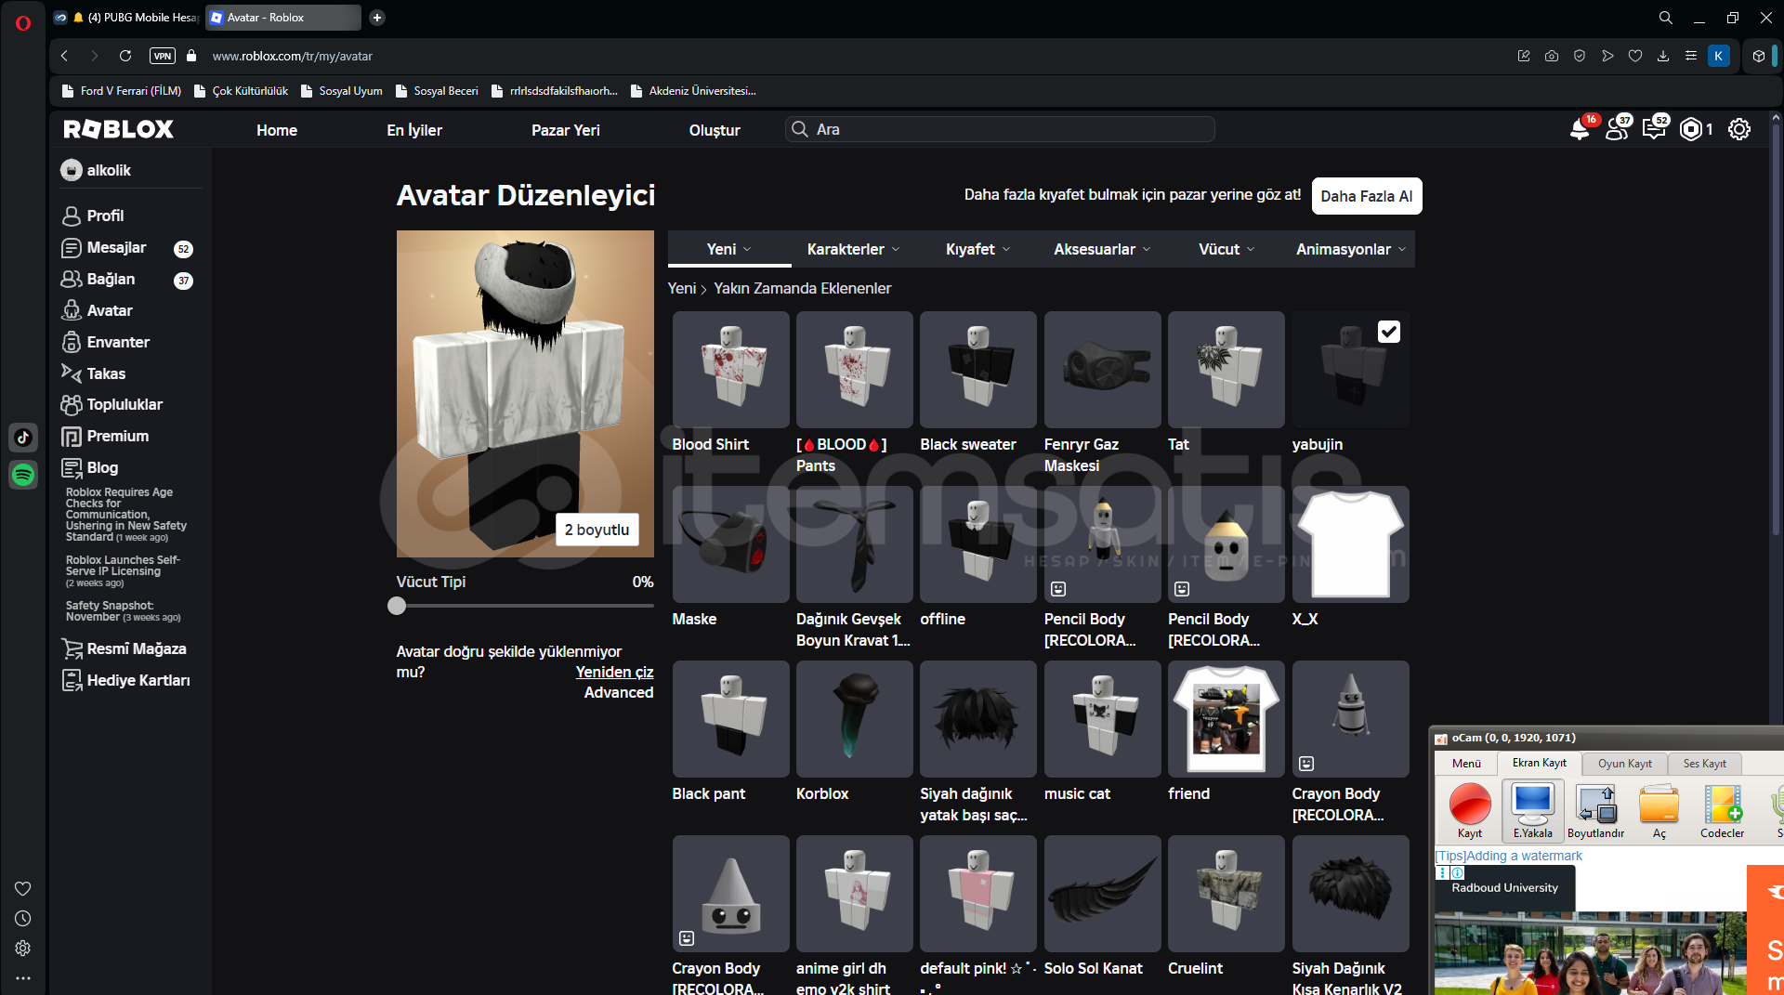
Task: Expand the Aksesuarlar dropdown menu
Action: click(x=1101, y=249)
